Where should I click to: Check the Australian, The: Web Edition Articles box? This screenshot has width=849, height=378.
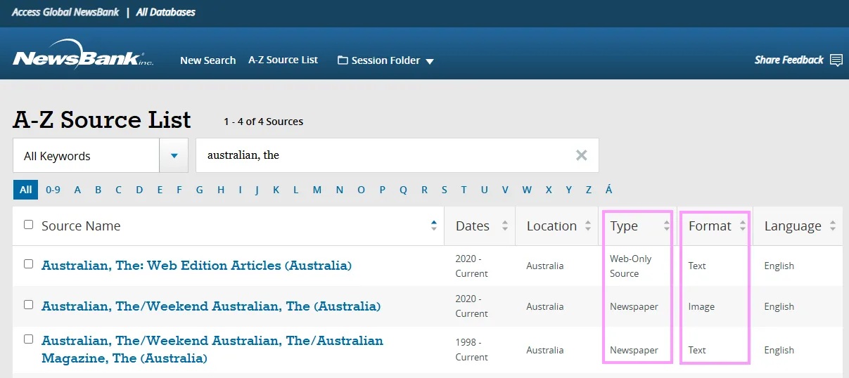(28, 264)
